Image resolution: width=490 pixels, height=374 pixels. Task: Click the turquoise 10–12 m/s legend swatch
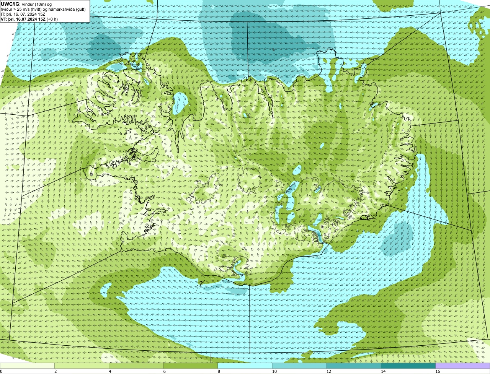click(299, 366)
